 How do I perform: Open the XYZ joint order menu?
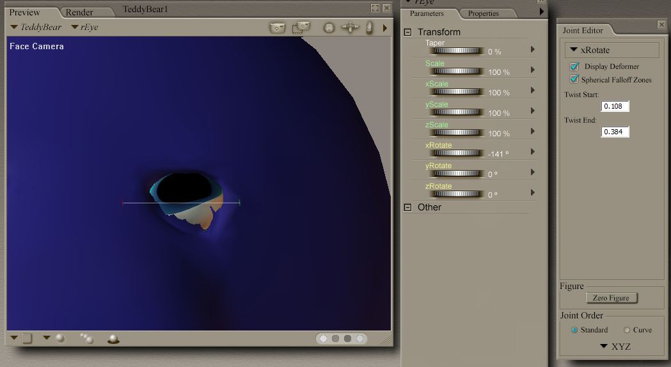coord(615,347)
